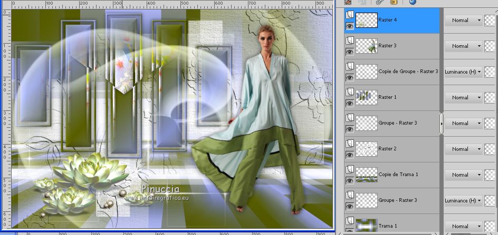This screenshot has width=498, height=235.
Task: Click the paperclip link icon in layers toolbar
Action: (379, 2)
